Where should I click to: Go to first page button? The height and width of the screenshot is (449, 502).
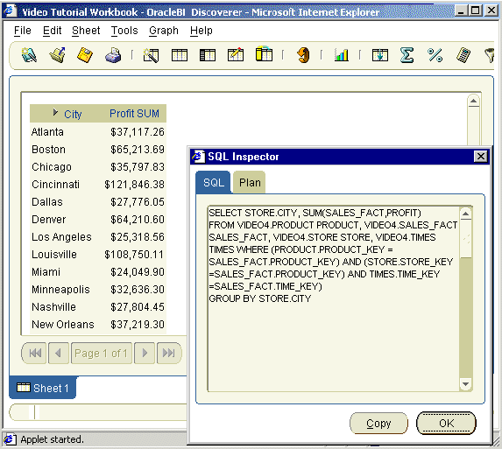(x=34, y=353)
